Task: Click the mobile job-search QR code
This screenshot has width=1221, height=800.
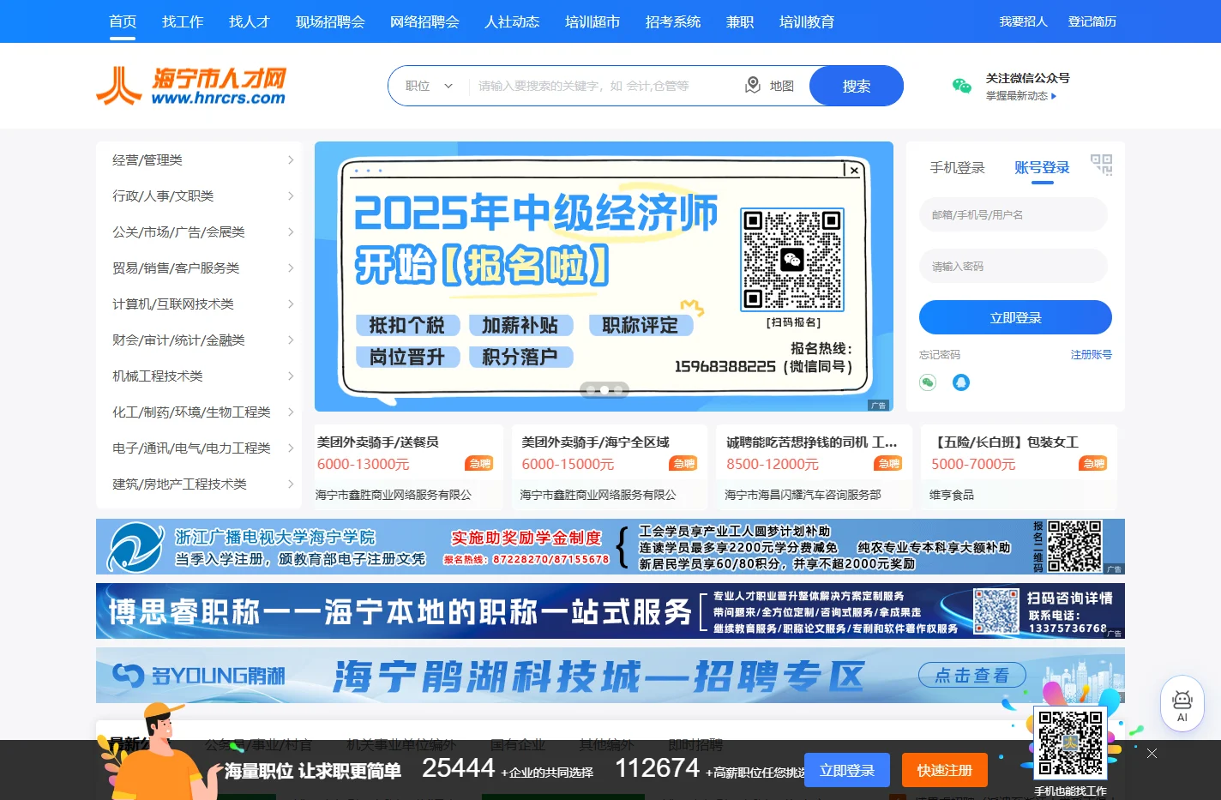Action: coord(1070,743)
